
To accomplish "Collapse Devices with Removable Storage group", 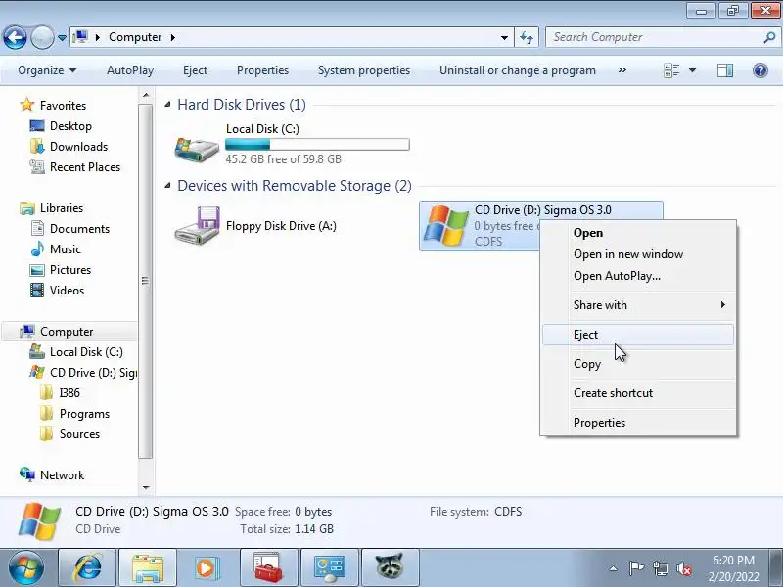I will [x=167, y=186].
